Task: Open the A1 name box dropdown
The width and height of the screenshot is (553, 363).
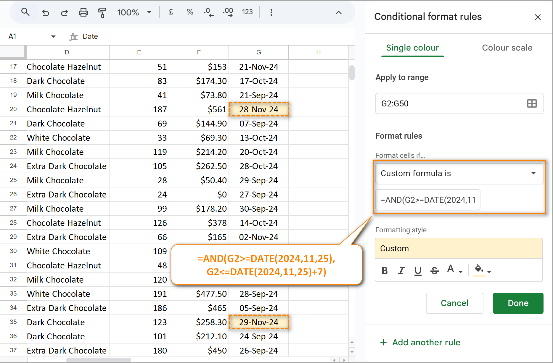Action: pos(53,36)
